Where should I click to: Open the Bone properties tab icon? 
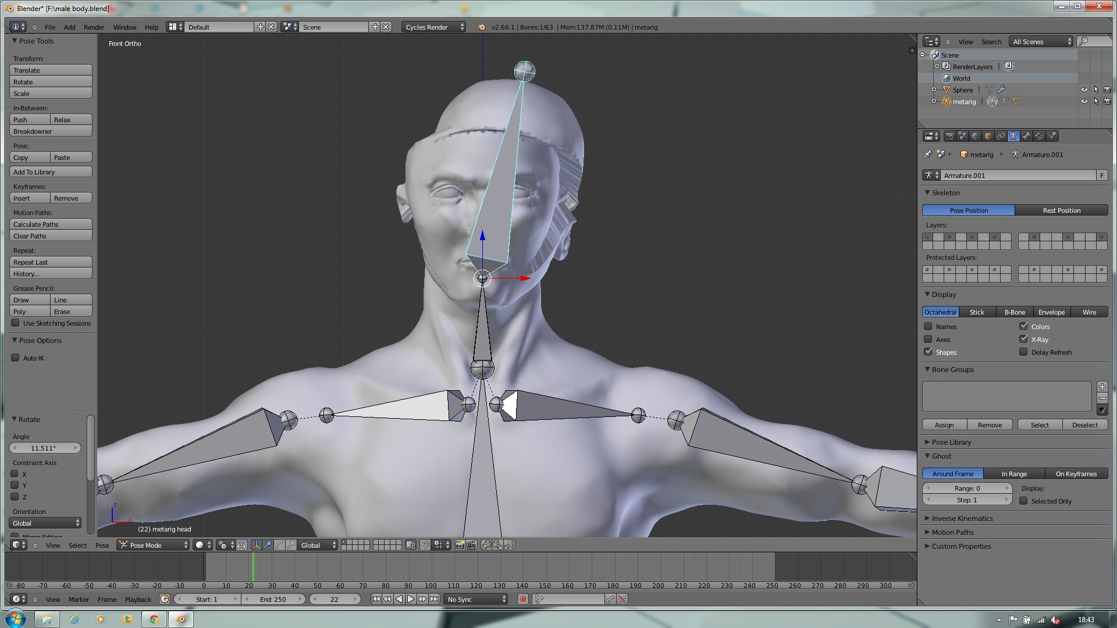tap(1026, 136)
